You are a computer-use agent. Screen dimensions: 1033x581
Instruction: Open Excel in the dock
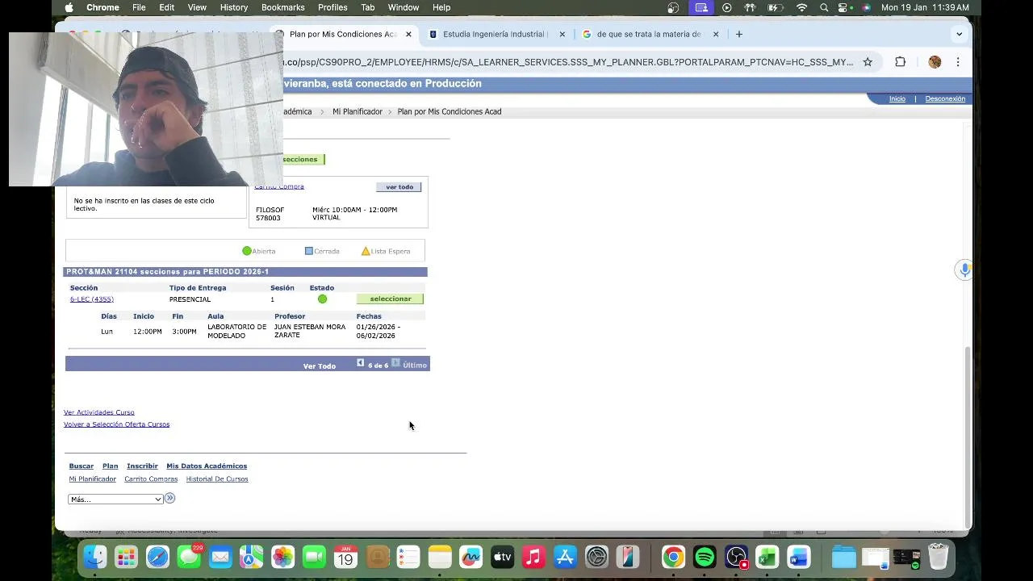[x=767, y=557]
